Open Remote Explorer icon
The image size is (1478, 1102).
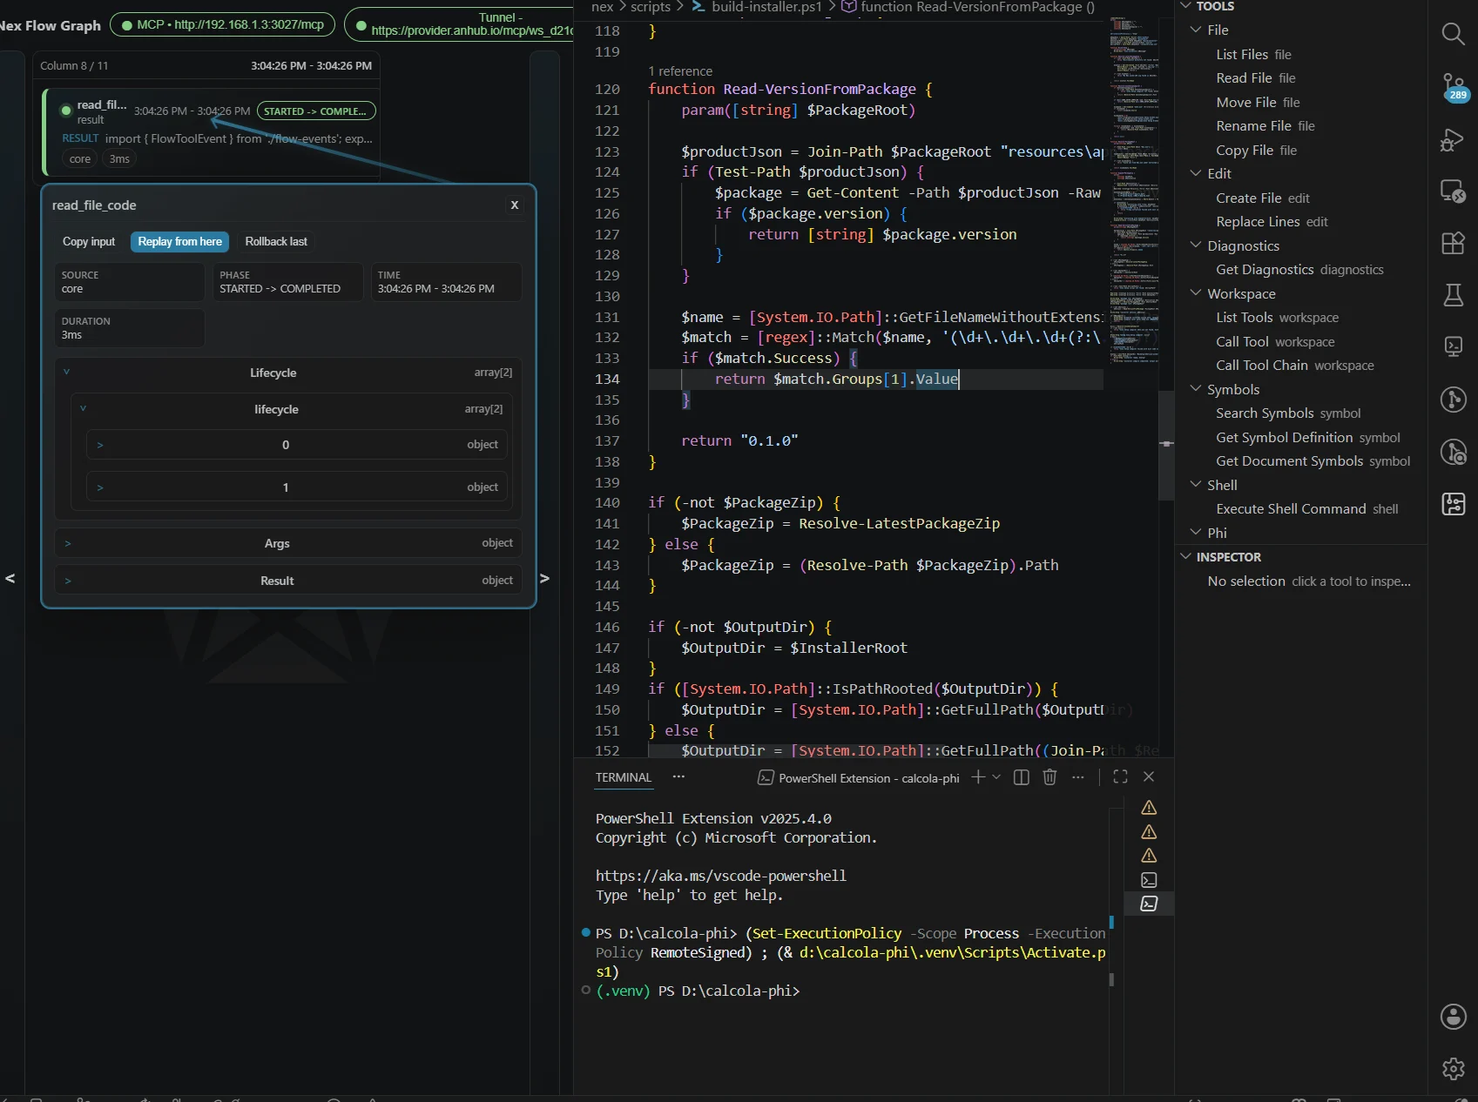coord(1453,191)
